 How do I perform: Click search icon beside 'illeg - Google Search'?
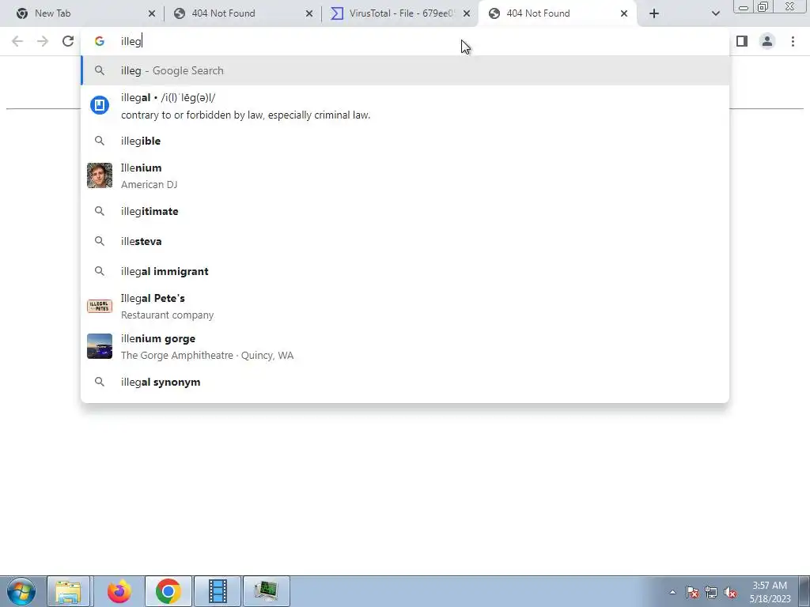pos(100,70)
